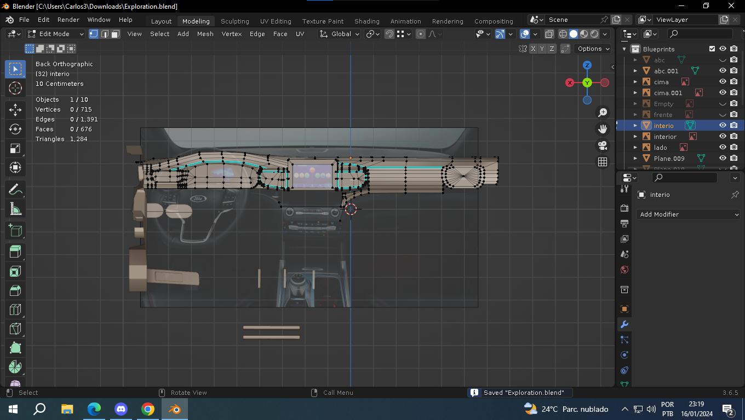Image resolution: width=745 pixels, height=420 pixels.
Task: Click the Zoom magnifier viewport icon
Action: click(603, 113)
